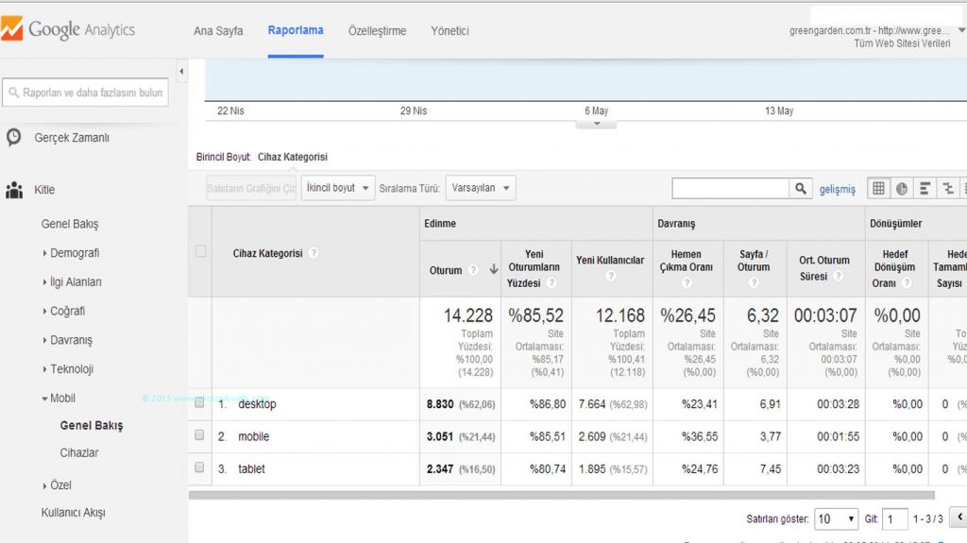This screenshot has height=543, width=967.
Task: Open the İkincil boyut dropdown
Action: click(x=338, y=188)
